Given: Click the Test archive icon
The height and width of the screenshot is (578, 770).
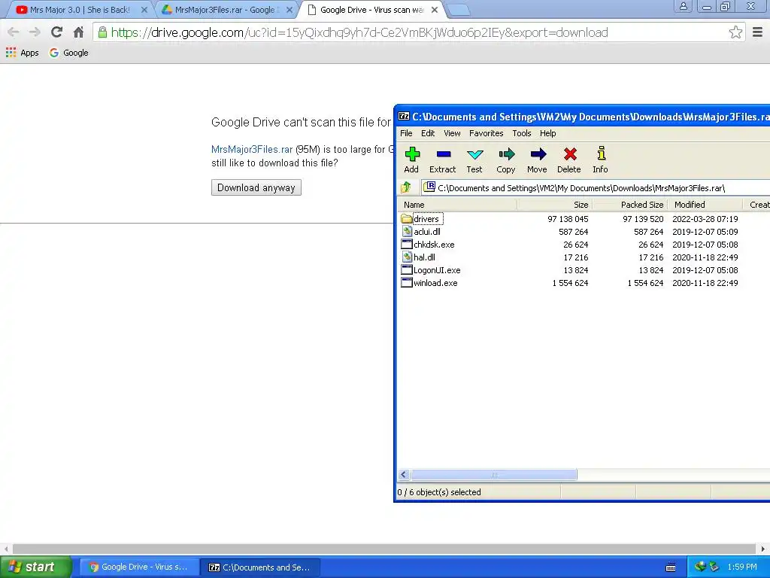Looking at the screenshot, I should [x=474, y=154].
